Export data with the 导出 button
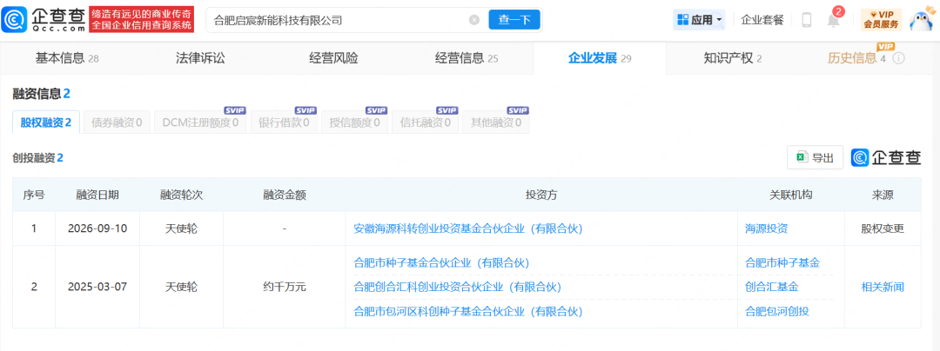The width and height of the screenshot is (940, 351). tap(816, 158)
